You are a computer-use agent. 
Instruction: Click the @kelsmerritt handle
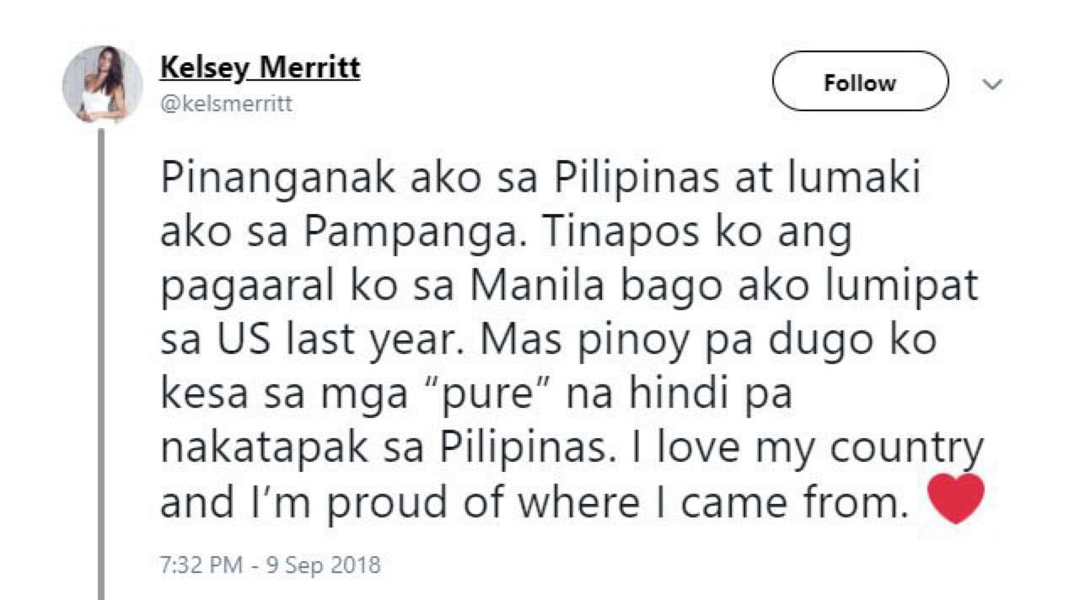[226, 104]
